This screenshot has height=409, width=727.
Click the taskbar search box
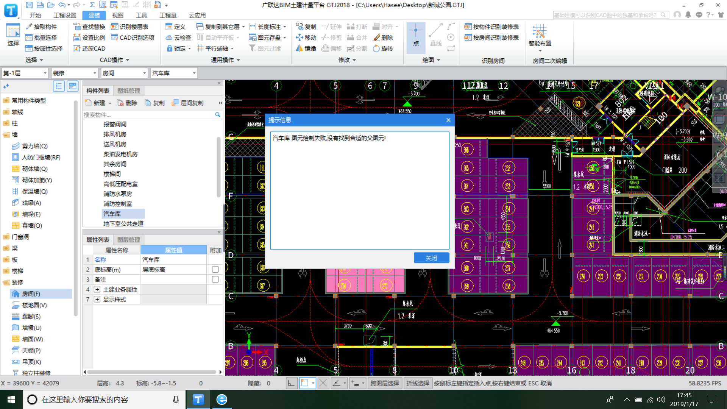click(104, 400)
